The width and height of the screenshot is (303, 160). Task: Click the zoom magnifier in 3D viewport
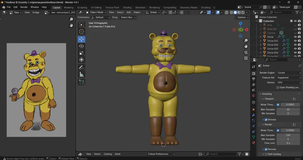coord(246,40)
